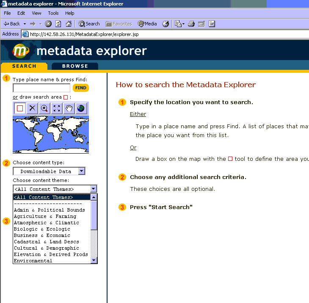Click the place name text field

pyautogui.click(x=41, y=88)
